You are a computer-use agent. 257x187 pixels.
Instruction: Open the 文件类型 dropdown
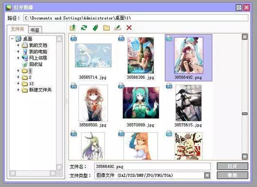(207, 176)
